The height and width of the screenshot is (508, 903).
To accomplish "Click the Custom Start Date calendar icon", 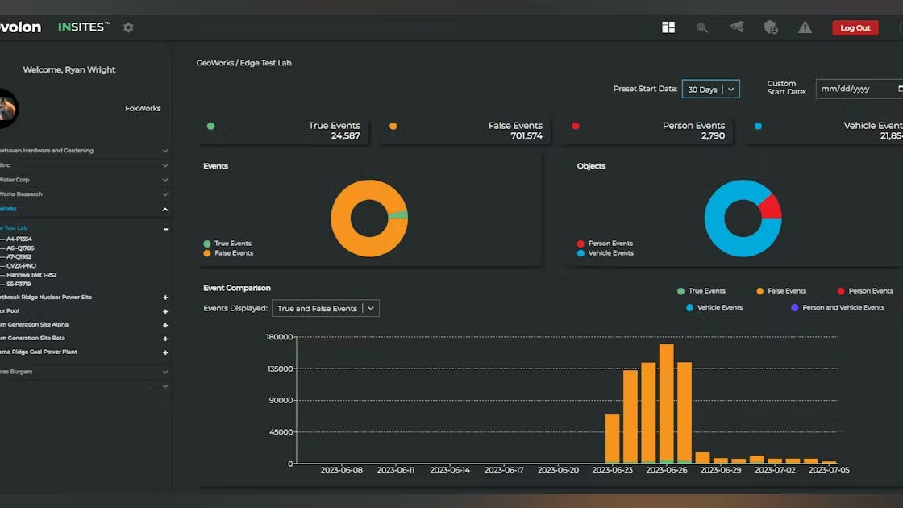I will [x=900, y=89].
